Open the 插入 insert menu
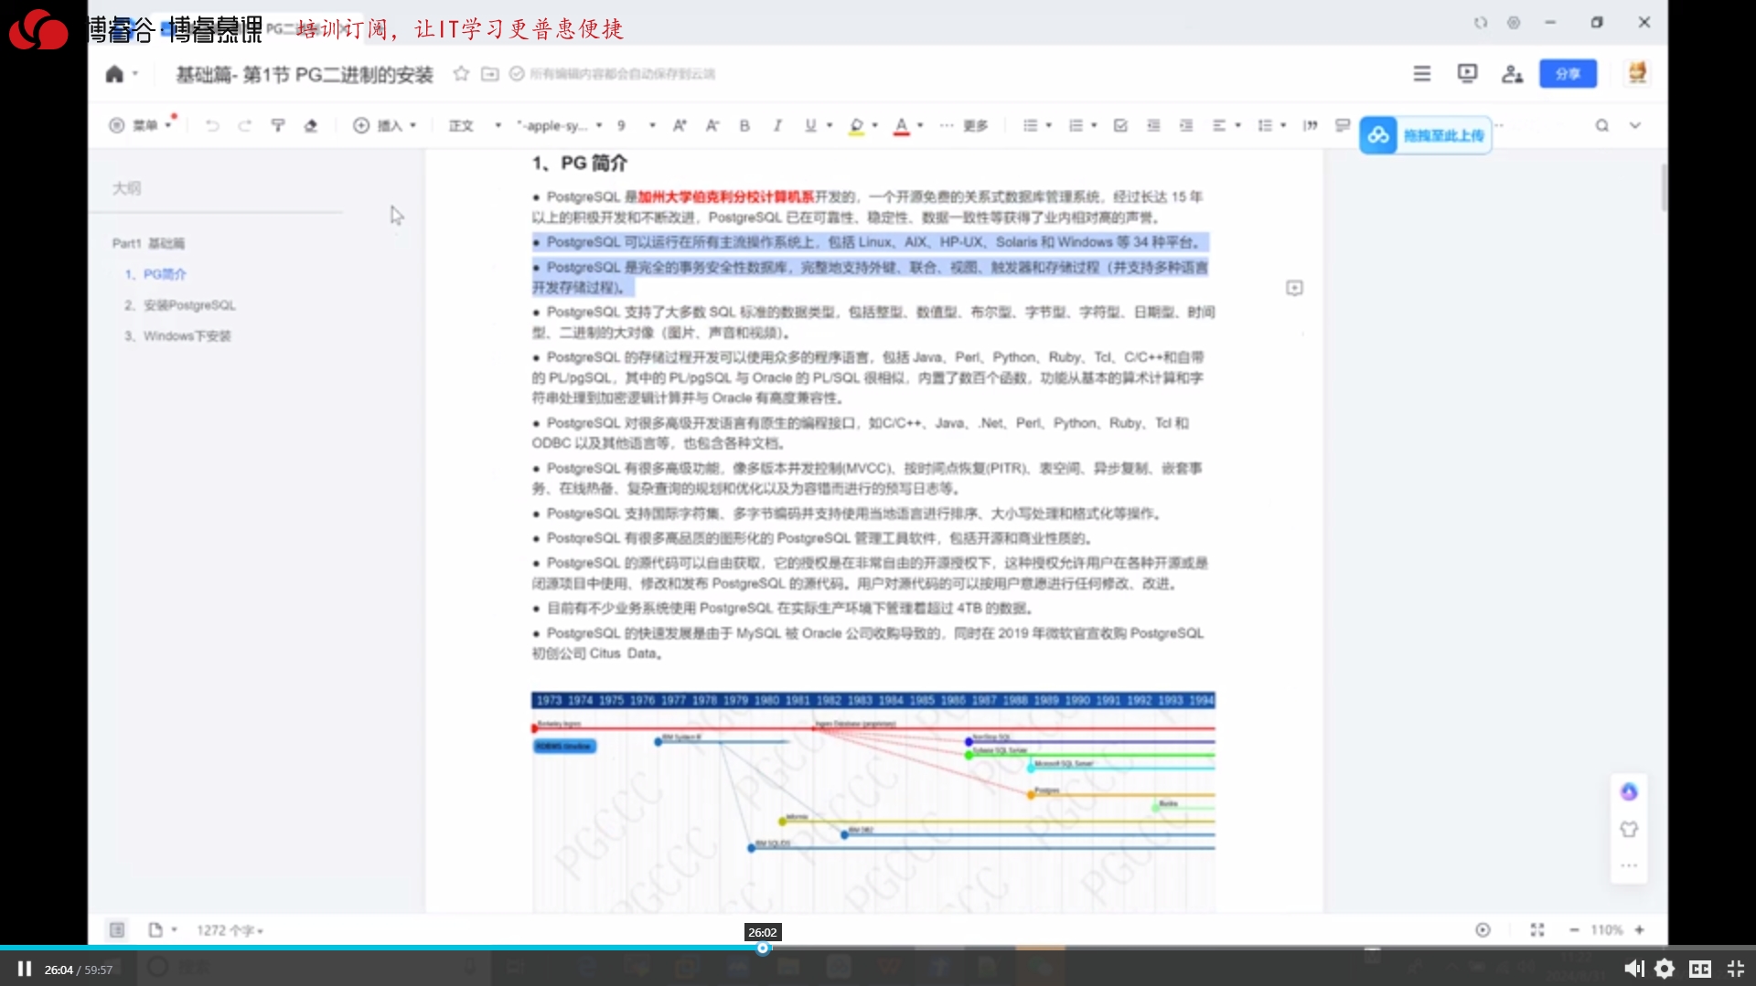This screenshot has height=986, width=1756. 384,125
